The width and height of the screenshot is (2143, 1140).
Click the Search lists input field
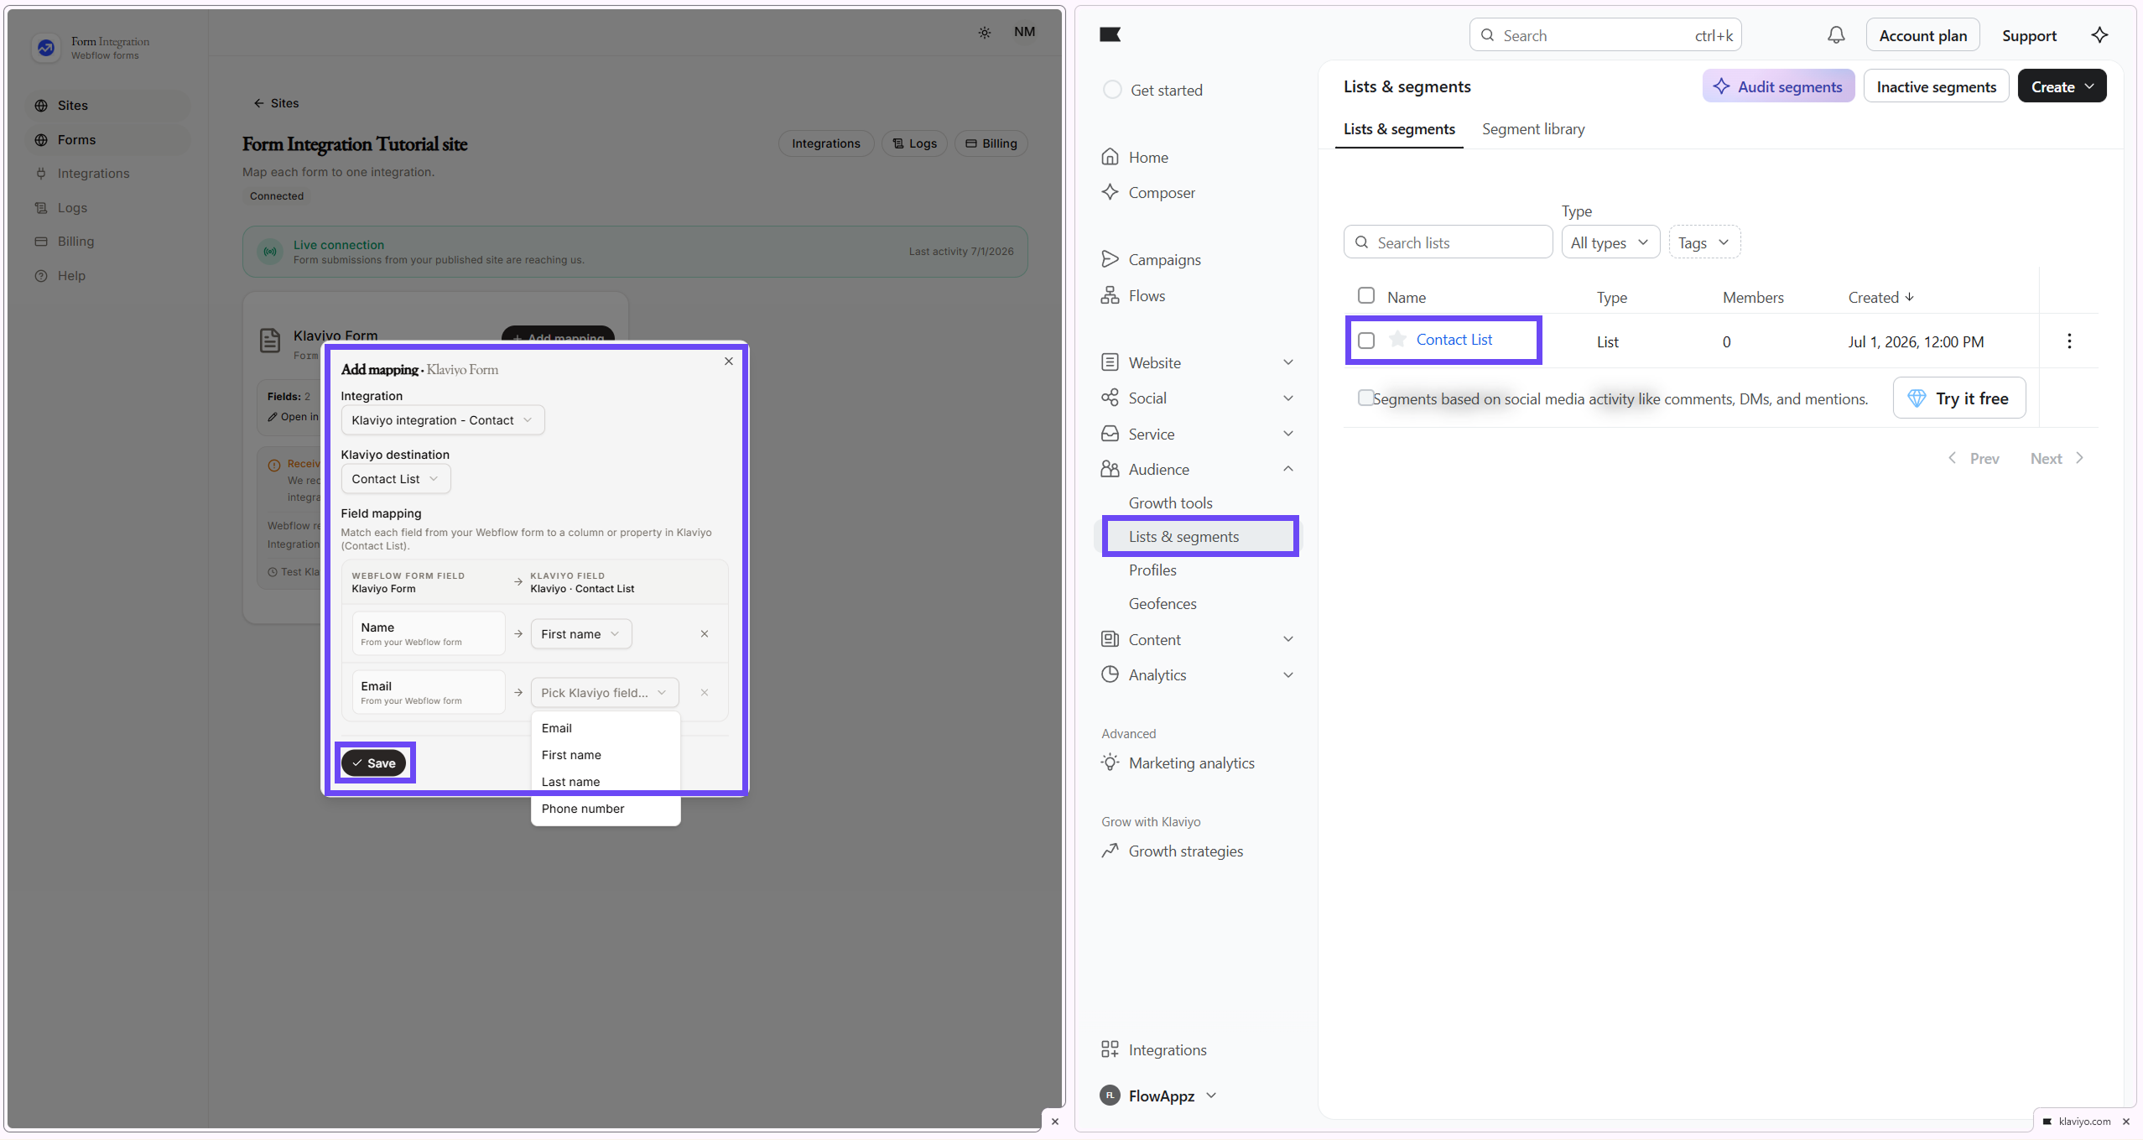[1448, 242]
